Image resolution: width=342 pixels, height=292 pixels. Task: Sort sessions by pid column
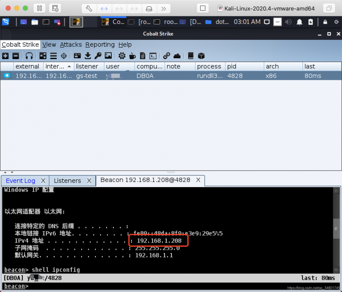click(x=244, y=66)
